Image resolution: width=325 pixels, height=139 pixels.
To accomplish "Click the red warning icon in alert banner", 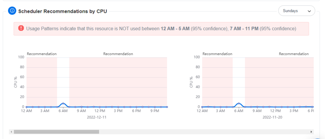I will tap(21, 28).
